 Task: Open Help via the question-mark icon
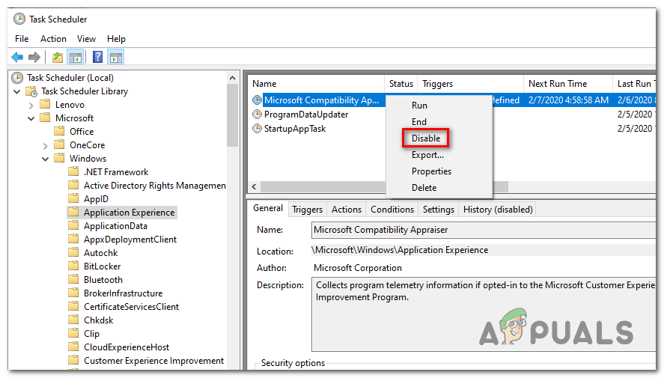click(x=98, y=57)
